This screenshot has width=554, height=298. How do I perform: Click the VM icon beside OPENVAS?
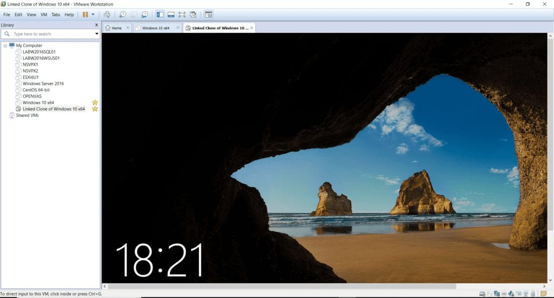(x=18, y=96)
